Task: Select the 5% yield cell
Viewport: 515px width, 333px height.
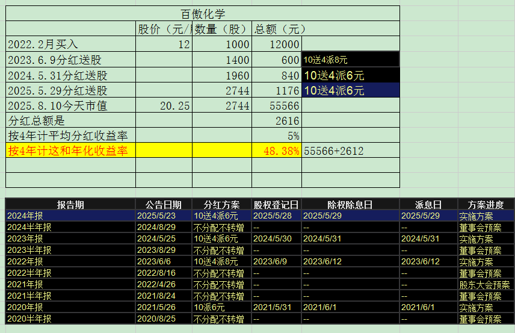Action: pyautogui.click(x=277, y=135)
